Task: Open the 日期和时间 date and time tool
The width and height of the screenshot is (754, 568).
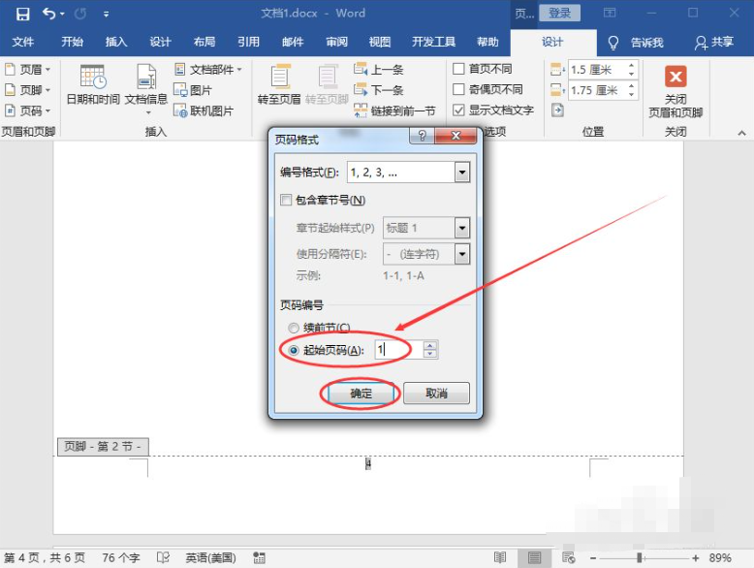Action: click(x=93, y=84)
